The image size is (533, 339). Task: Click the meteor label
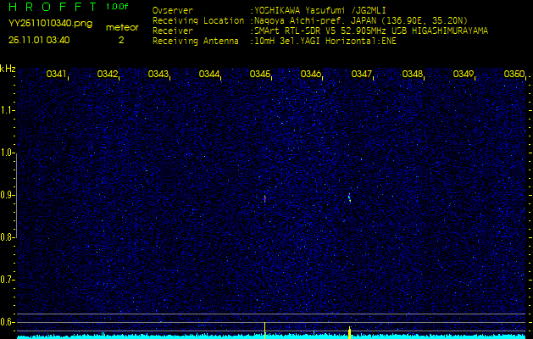122,27
